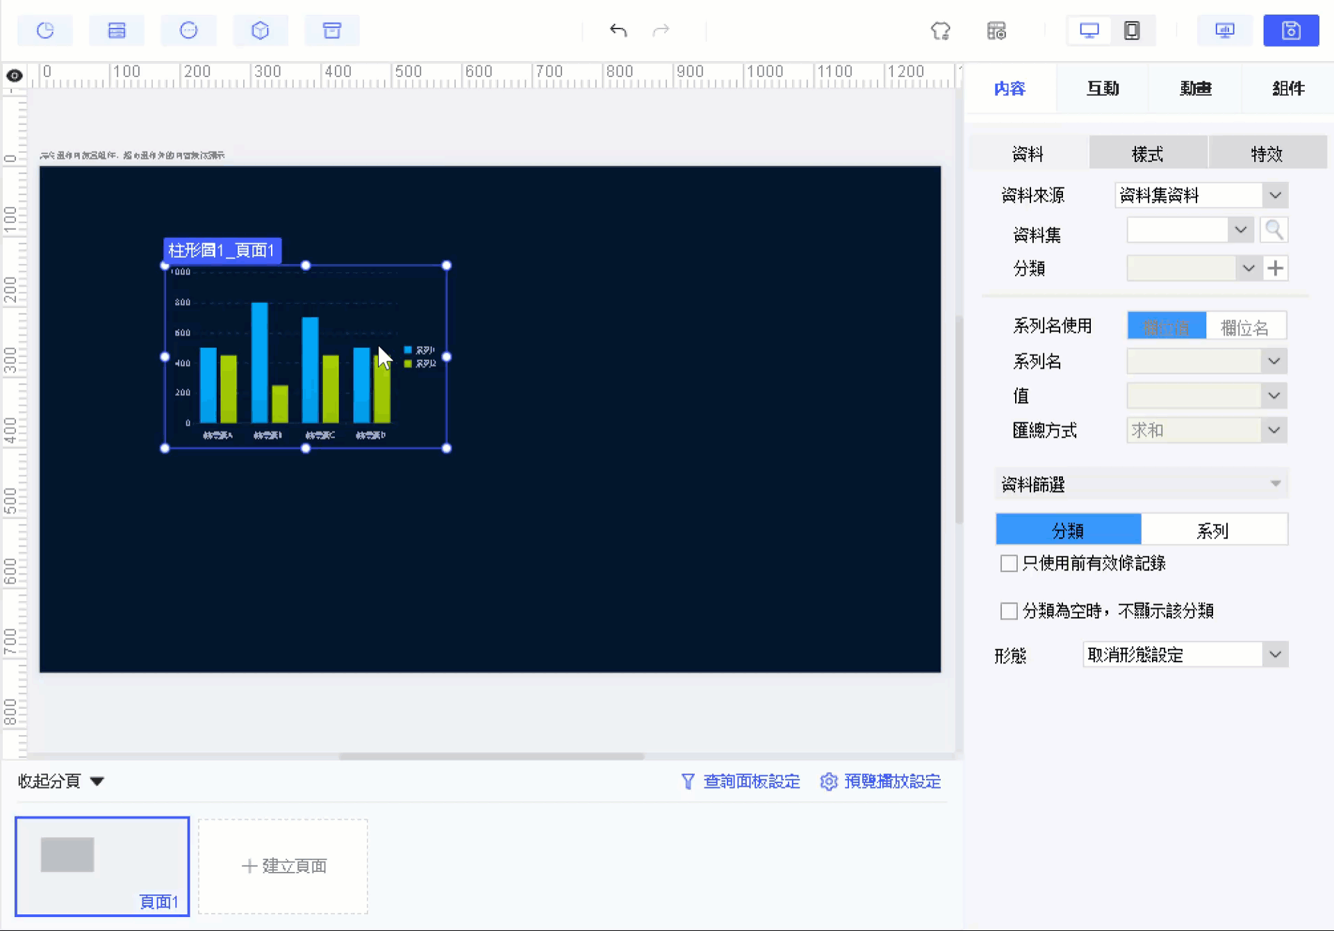This screenshot has width=1334, height=931.
Task: Open the 樣式 sub-tab
Action: pos(1147,154)
